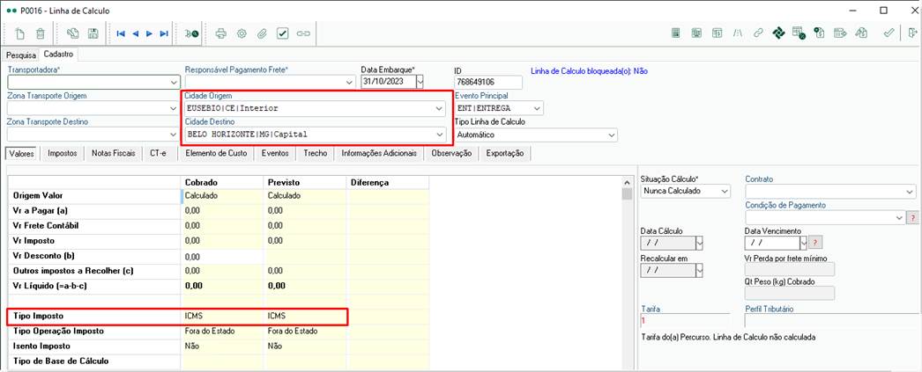Click the save floppy disk icon
This screenshot has height=372, width=922.
pos(93,33)
